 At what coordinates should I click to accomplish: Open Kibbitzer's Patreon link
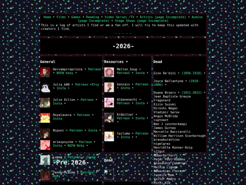[123, 118]
